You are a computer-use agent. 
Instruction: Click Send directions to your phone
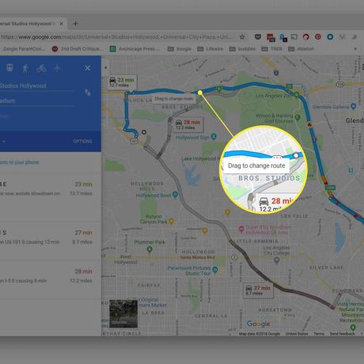[x=20, y=162]
